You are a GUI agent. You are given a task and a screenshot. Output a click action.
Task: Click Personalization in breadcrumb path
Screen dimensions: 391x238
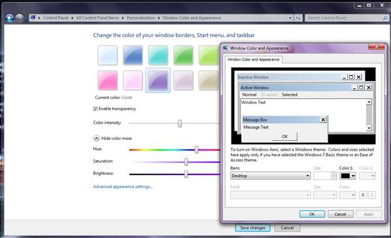pyautogui.click(x=140, y=18)
